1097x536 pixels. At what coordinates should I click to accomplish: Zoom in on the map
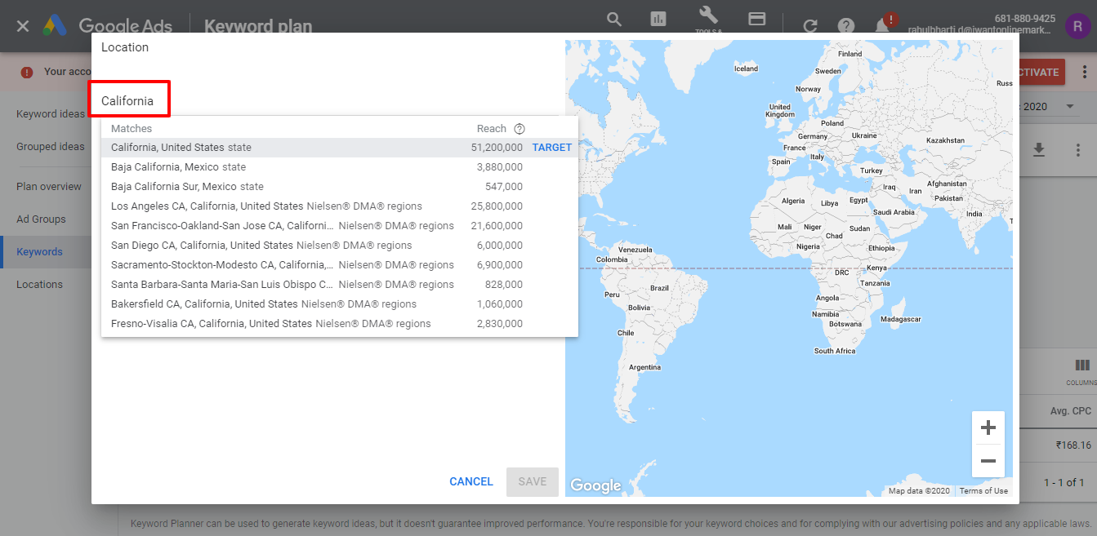pyautogui.click(x=988, y=427)
